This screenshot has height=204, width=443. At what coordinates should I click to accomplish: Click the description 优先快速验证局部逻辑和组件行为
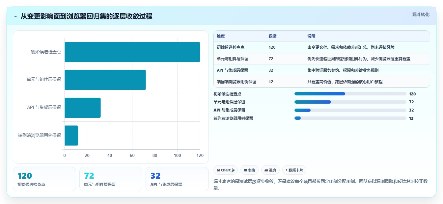pyautogui.click(x=359, y=59)
